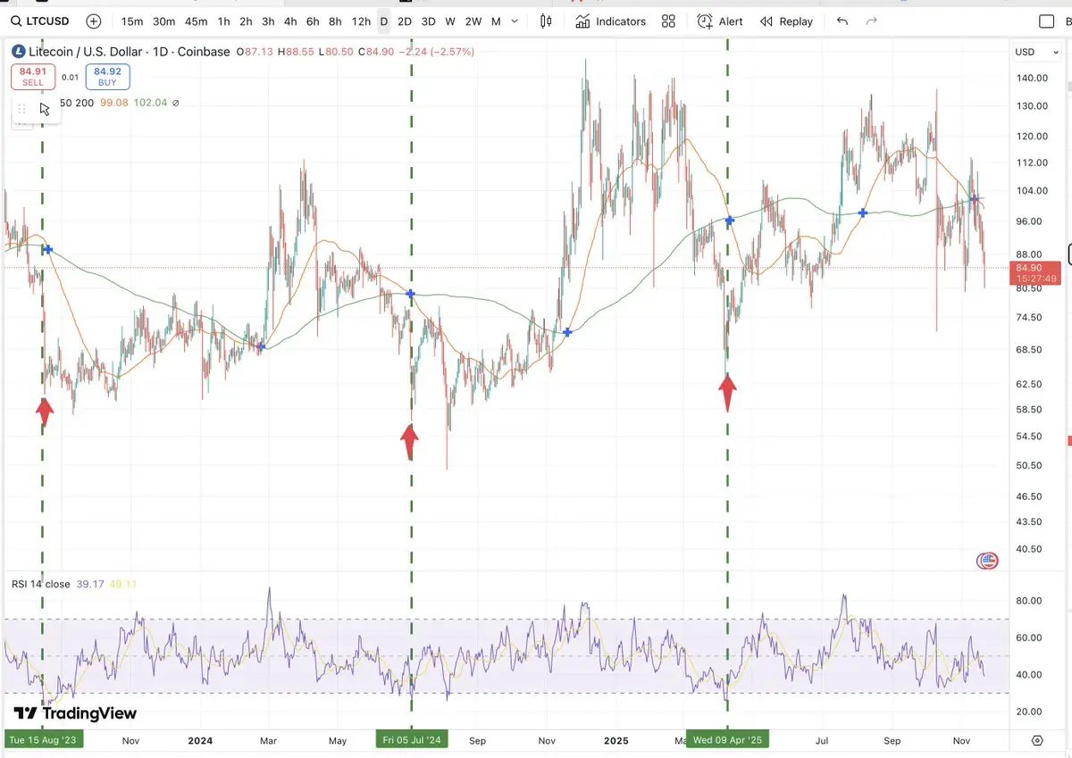1072x758 pixels.
Task: Click the blue crossover marker near Jul '24
Action: [x=410, y=293]
